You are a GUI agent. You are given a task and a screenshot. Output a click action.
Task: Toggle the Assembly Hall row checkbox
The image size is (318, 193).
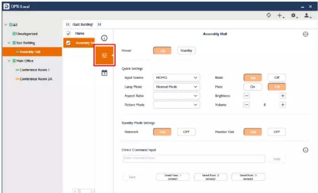[x=68, y=43]
